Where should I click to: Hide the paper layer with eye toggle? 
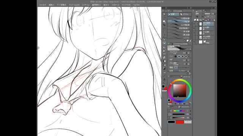click(x=194, y=42)
